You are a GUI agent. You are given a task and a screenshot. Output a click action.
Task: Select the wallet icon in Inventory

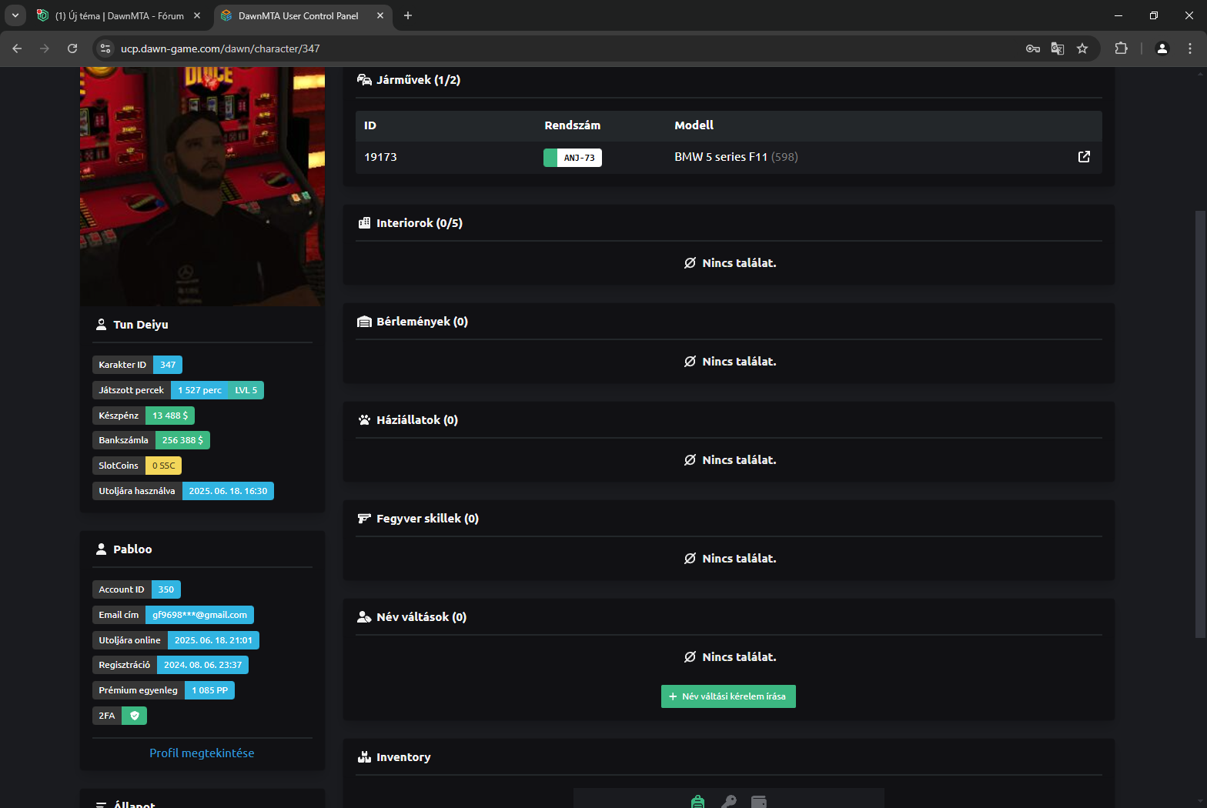tap(759, 802)
